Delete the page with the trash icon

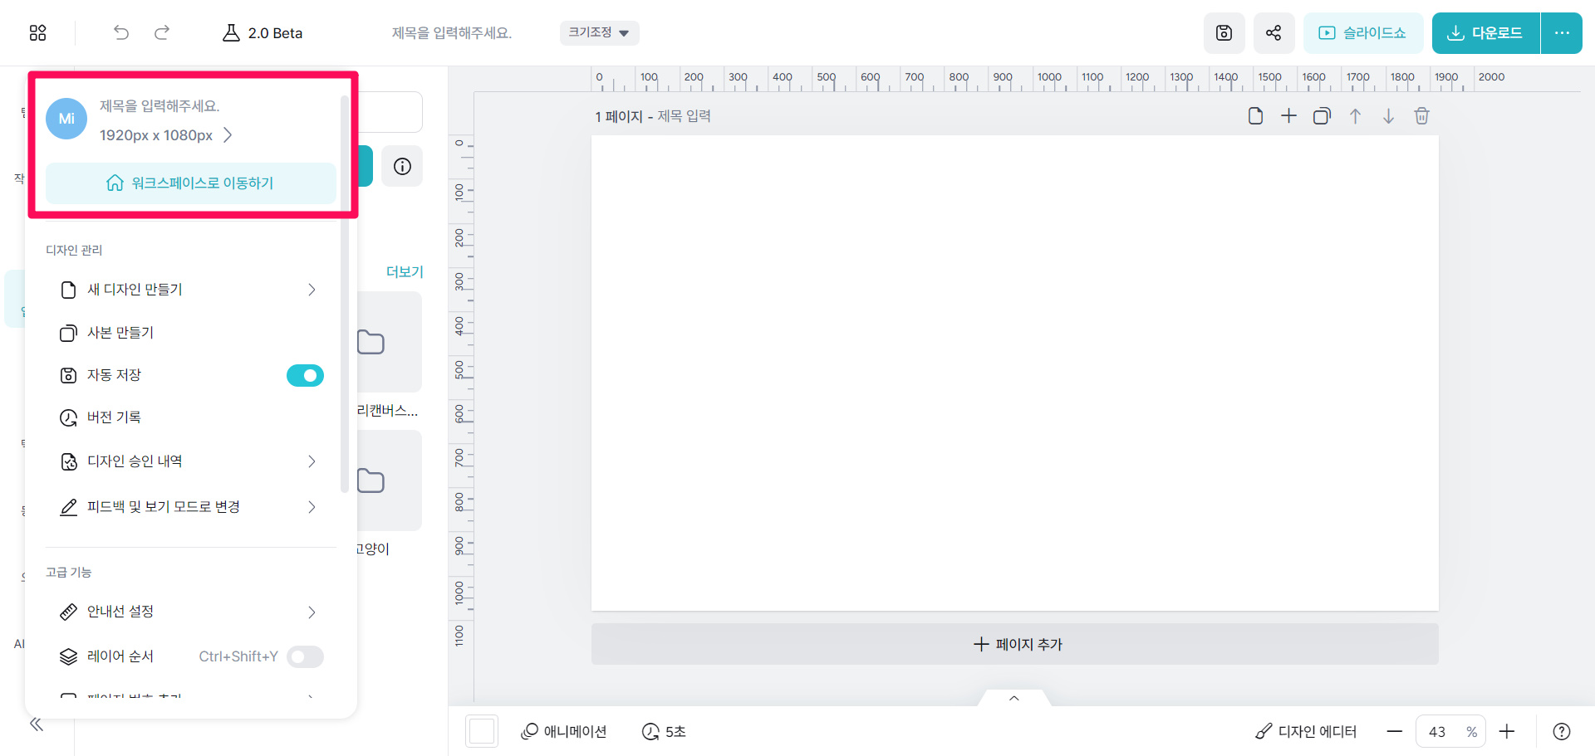point(1421,116)
